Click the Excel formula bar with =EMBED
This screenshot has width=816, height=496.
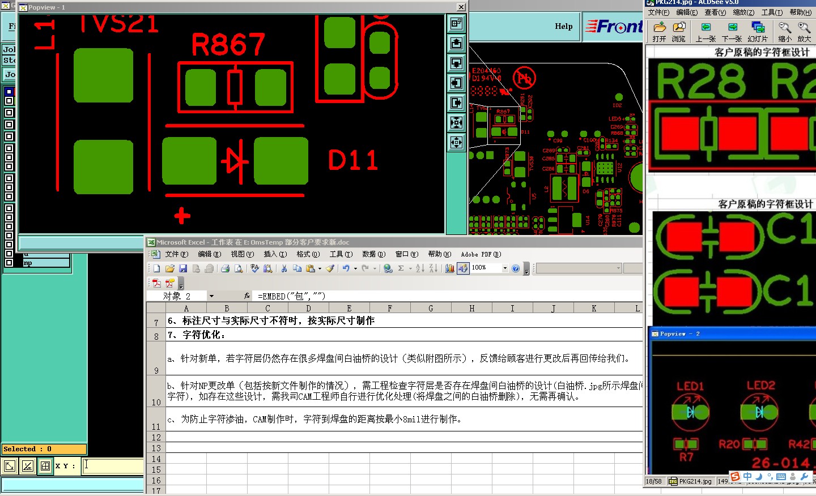448,296
